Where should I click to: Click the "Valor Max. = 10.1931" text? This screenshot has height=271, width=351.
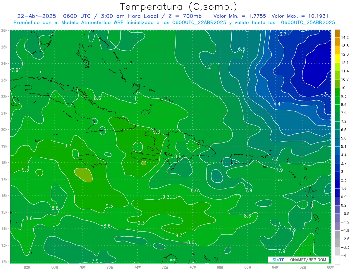point(300,16)
